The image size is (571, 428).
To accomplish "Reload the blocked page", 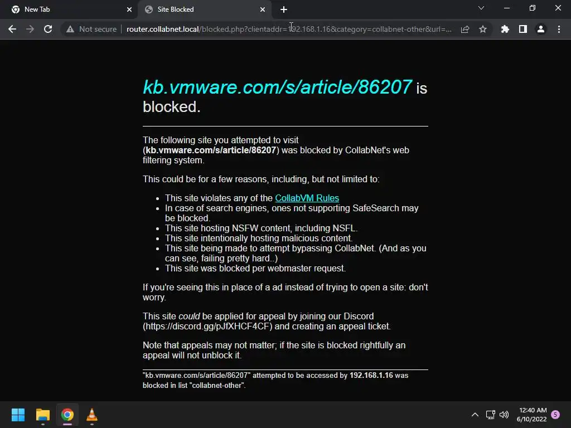I will pos(48,29).
